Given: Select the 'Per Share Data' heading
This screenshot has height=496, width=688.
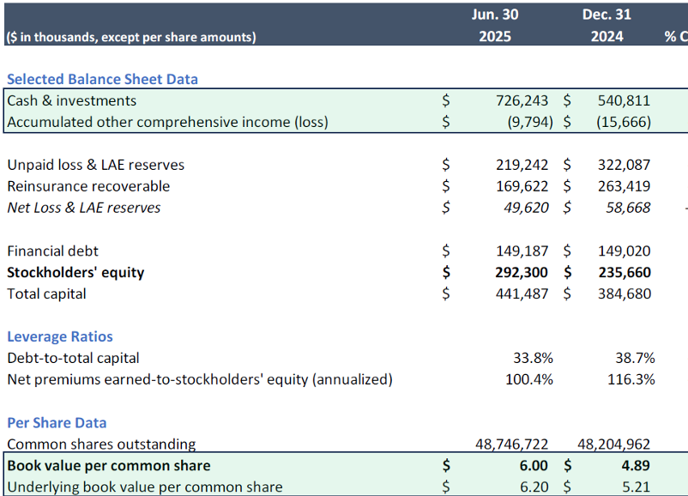Looking at the screenshot, I should pyautogui.click(x=57, y=423).
